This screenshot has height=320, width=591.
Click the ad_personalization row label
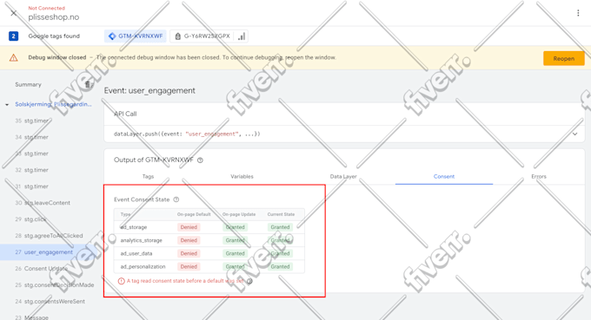pyautogui.click(x=143, y=266)
